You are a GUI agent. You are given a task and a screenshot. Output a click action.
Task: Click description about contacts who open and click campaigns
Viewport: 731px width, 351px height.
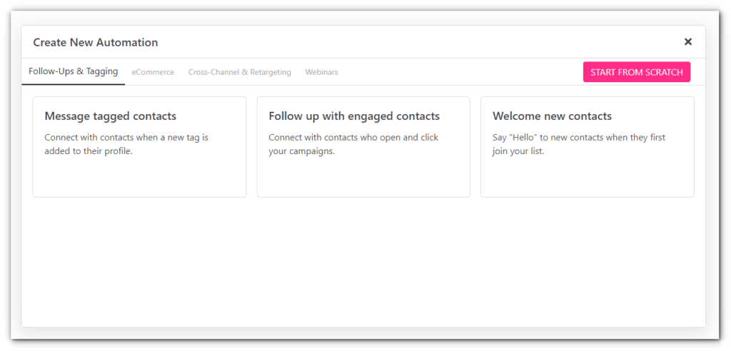(353, 145)
